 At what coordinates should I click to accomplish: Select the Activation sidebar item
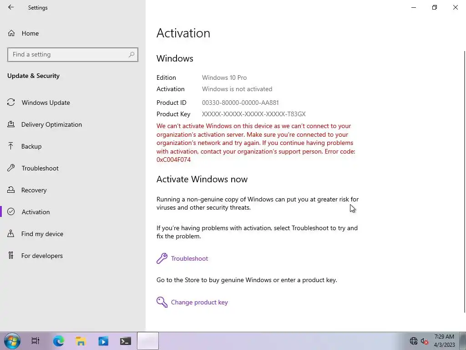pyautogui.click(x=35, y=212)
